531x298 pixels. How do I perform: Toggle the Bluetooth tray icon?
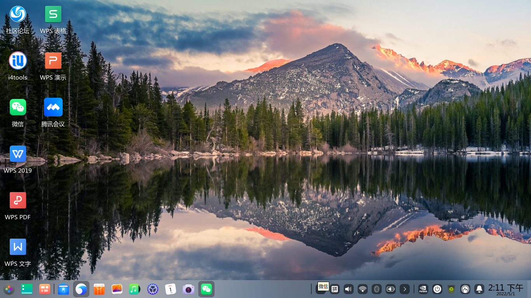pyautogui.click(x=376, y=289)
